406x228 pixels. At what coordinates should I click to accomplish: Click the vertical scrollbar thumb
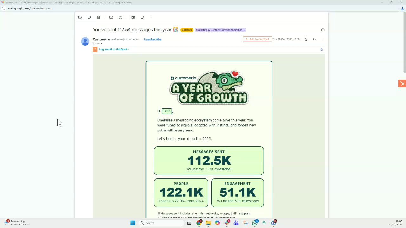coord(404,43)
